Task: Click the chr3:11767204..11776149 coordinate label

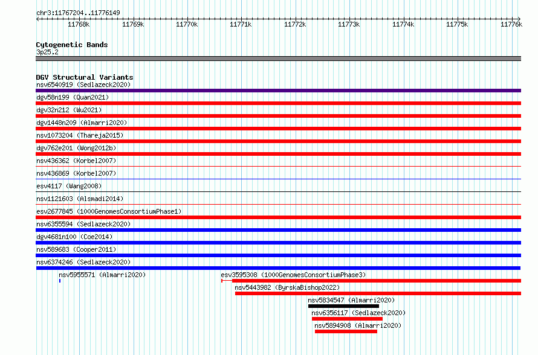Action: (78, 13)
